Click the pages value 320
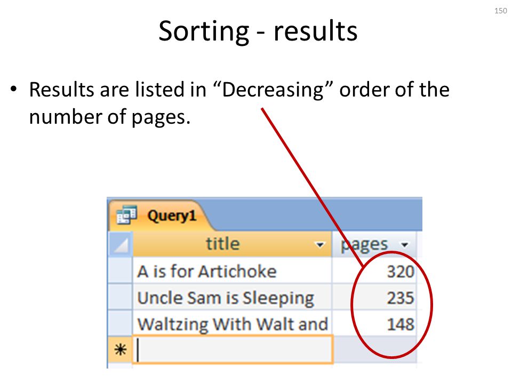Viewport: 512px width, 384px height. [x=374, y=271]
